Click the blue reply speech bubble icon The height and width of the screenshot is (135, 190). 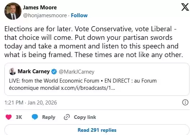pyautogui.click(x=35, y=117)
